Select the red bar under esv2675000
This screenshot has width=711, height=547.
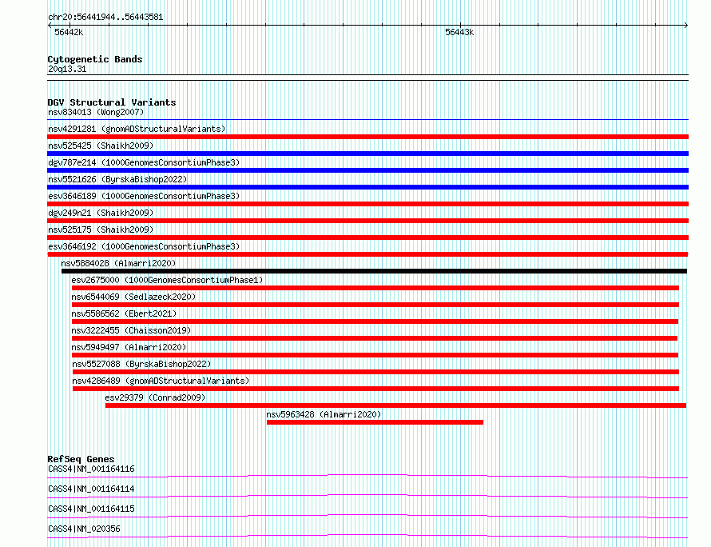click(375, 288)
